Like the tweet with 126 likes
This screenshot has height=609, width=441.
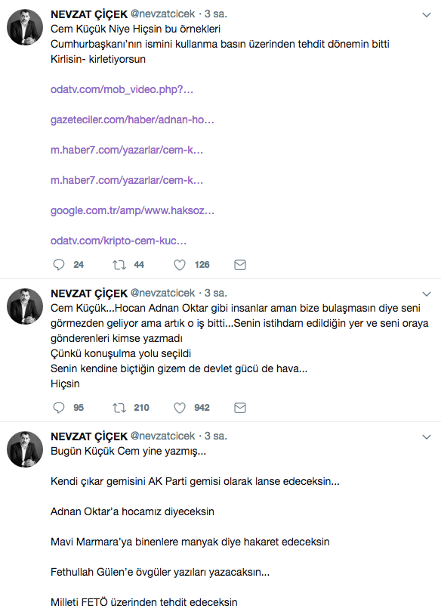coord(180,265)
